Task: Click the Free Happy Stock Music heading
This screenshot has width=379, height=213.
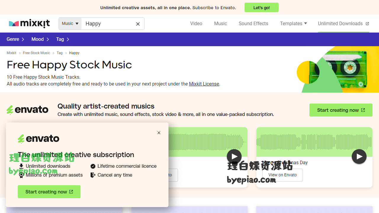Action: click(x=69, y=65)
